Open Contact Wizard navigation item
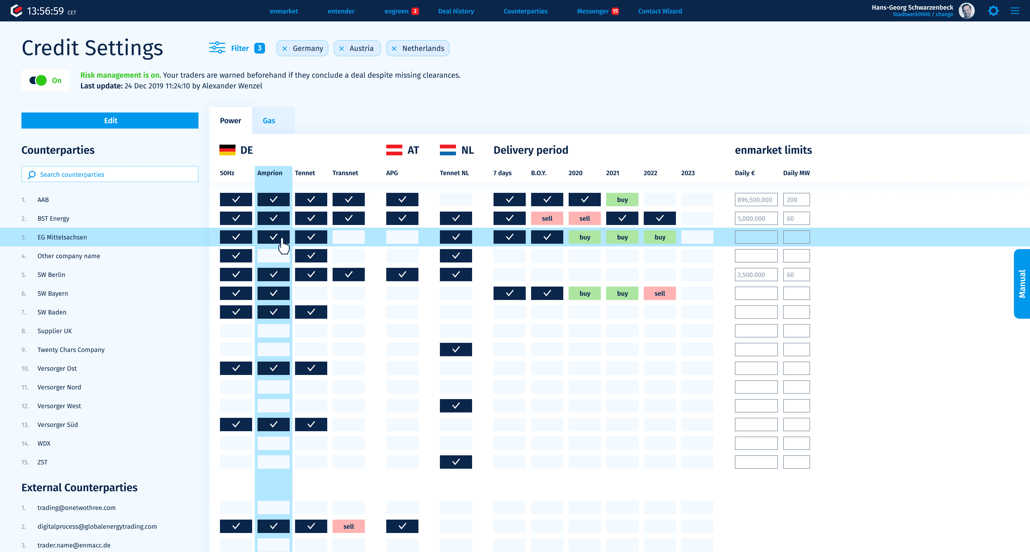The width and height of the screenshot is (1030, 552). click(x=660, y=11)
